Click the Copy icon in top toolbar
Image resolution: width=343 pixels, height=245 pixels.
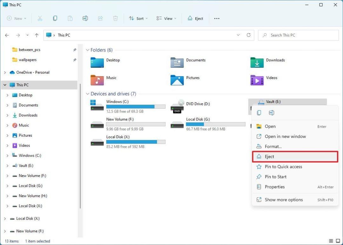click(x=55, y=18)
